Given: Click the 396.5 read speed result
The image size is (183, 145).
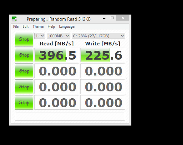Looking at the screenshot, I should click(57, 55).
